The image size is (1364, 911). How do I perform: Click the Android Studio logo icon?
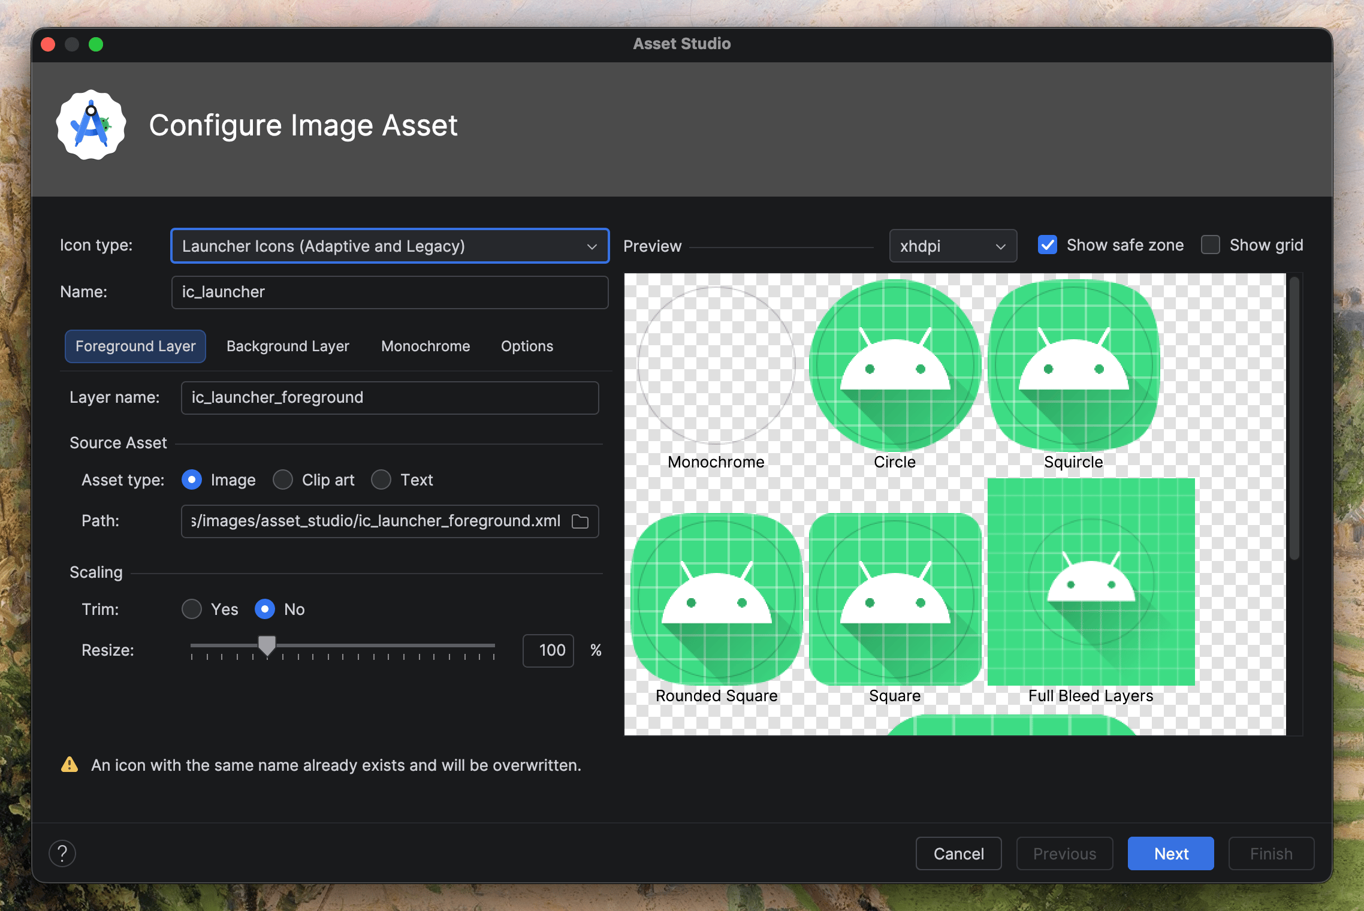[91, 125]
